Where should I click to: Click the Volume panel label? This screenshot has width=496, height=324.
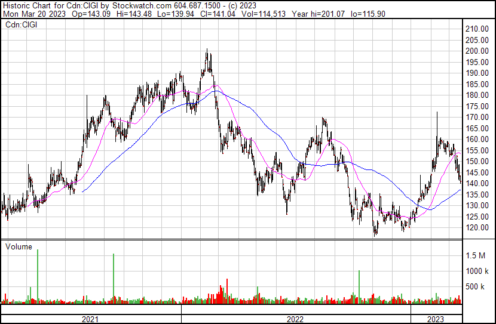pos(19,246)
